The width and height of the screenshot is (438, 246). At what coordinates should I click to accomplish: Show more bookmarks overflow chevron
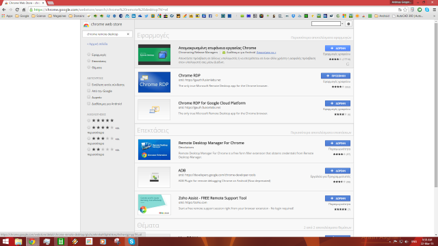(435, 16)
